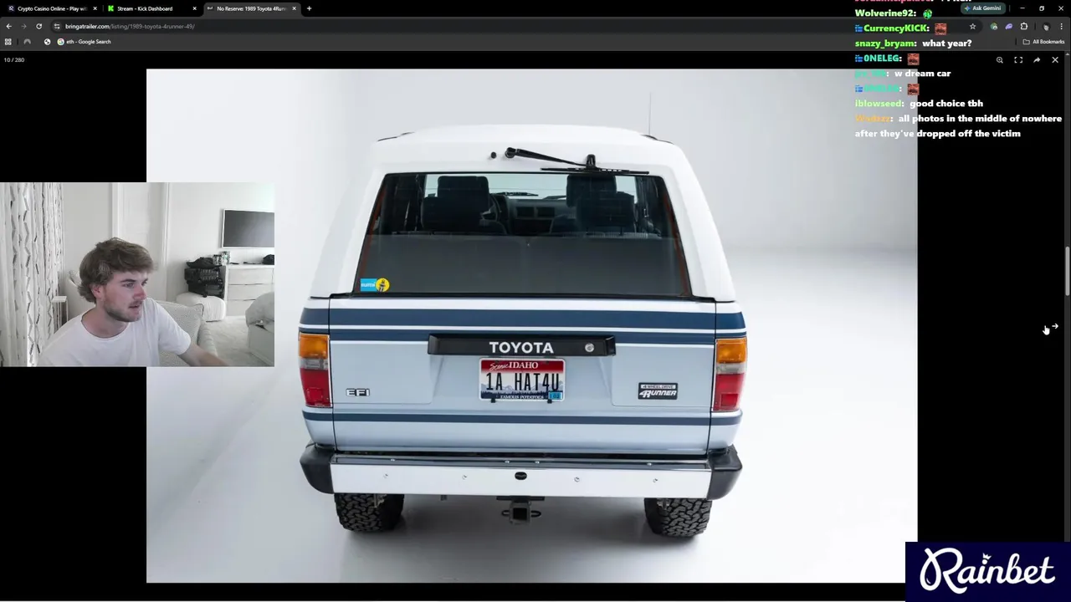Open the All Bookmarks folder
Screen dimensions: 1071x602
coord(1043,42)
